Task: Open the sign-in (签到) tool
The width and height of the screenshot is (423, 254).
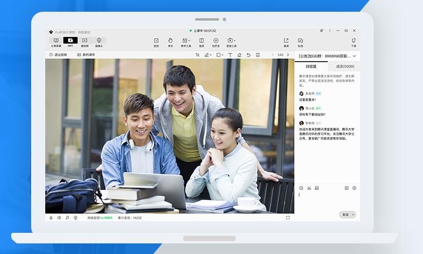Action: pyautogui.click(x=156, y=42)
